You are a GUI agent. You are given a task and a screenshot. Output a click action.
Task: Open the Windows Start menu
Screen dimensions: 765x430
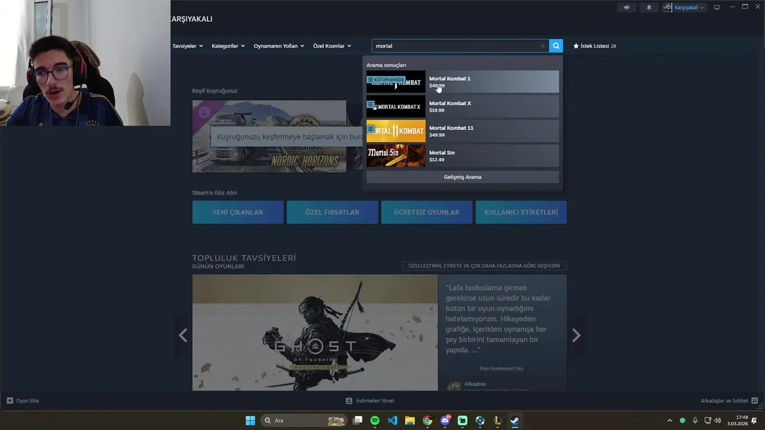coord(250,420)
